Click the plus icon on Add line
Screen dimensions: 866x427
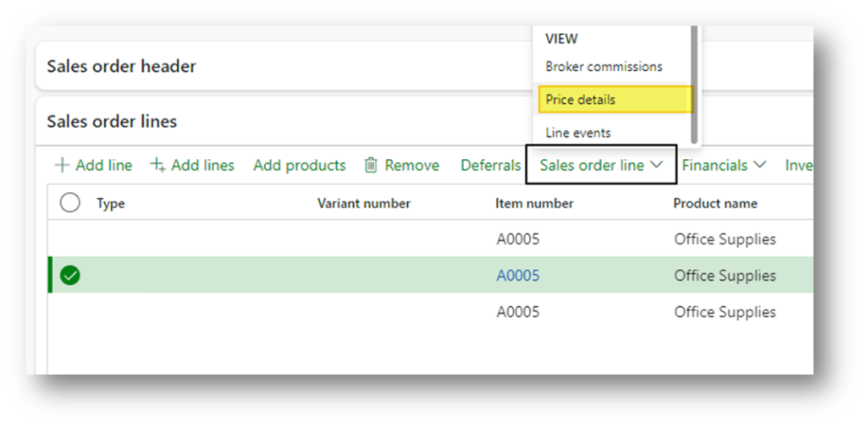coord(62,166)
